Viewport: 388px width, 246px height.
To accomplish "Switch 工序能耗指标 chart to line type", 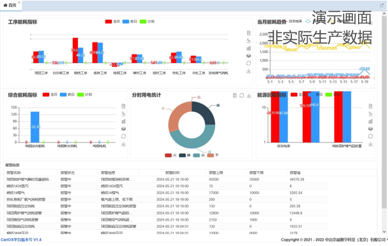I will point(249,41).
